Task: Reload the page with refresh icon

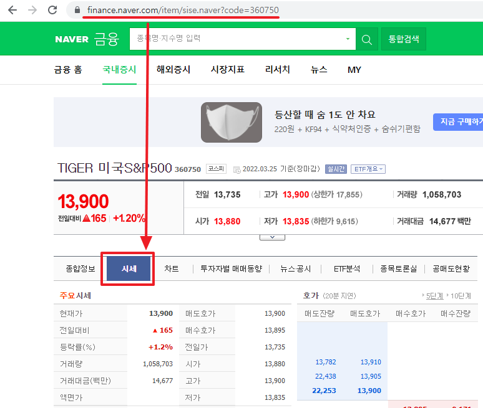Action: point(52,10)
